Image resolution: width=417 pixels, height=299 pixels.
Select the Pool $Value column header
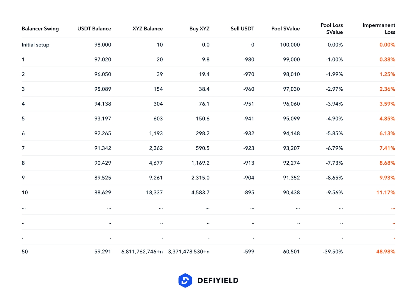pos(285,29)
